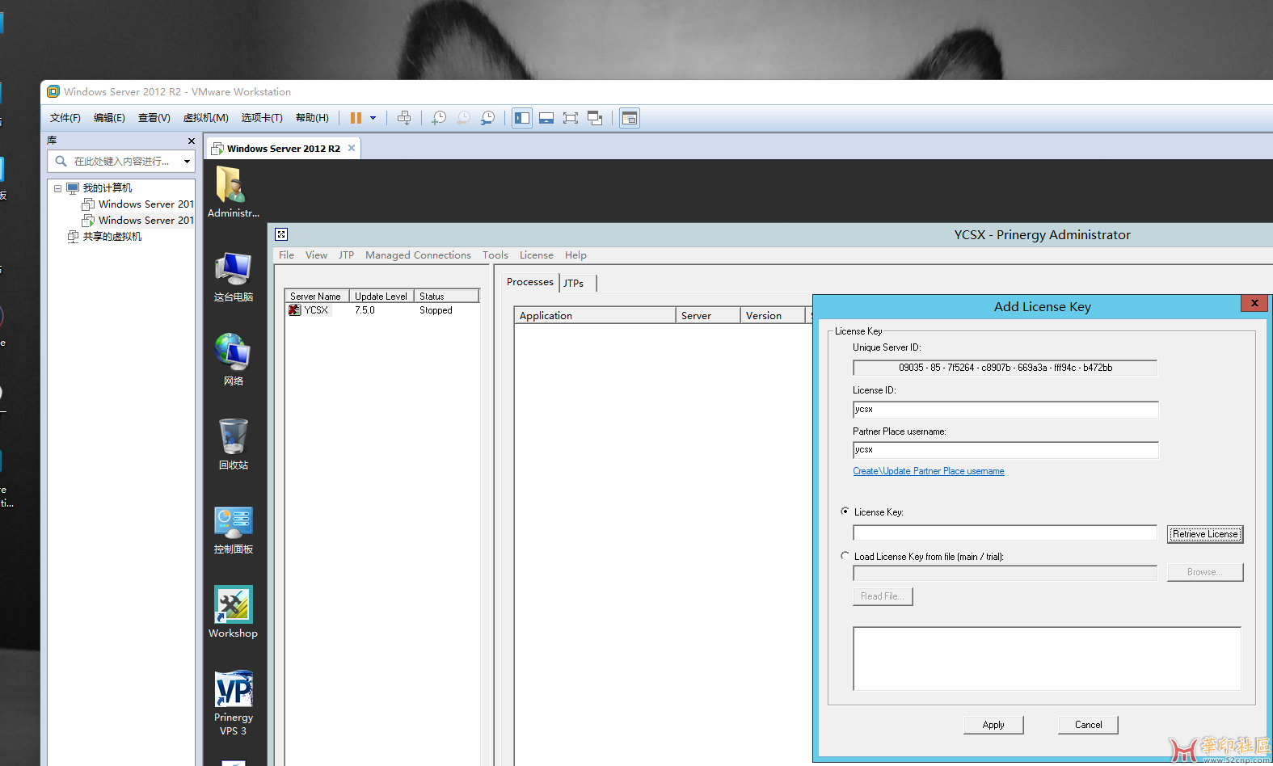Open the library search filter dropdown arrow
Screen dimensions: 1273x766
point(188,162)
